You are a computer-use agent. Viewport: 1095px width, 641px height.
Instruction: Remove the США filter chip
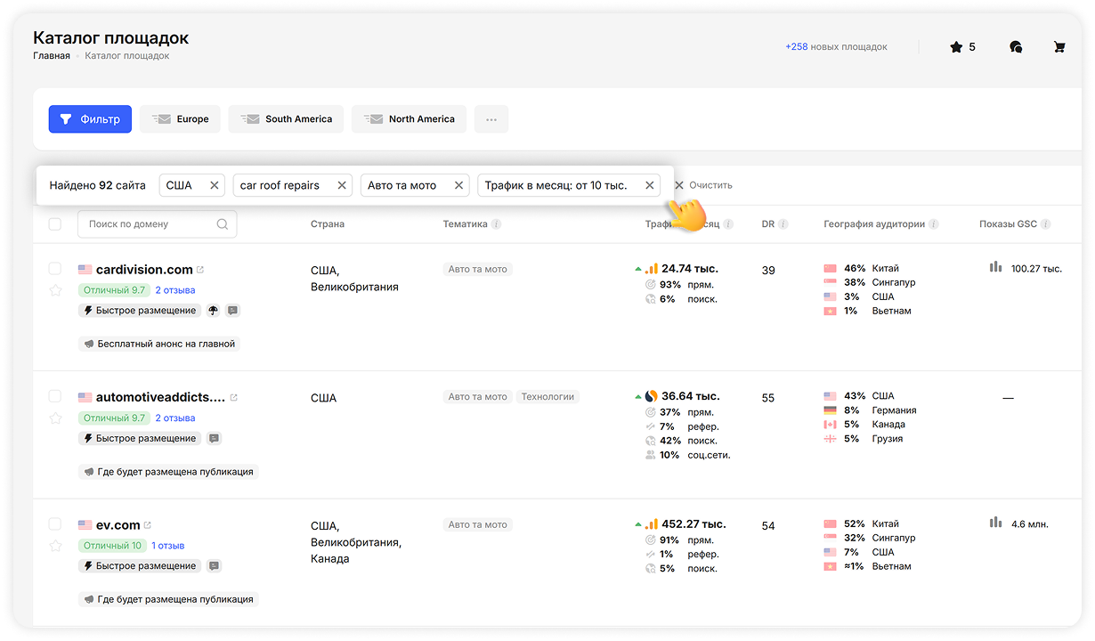click(214, 185)
